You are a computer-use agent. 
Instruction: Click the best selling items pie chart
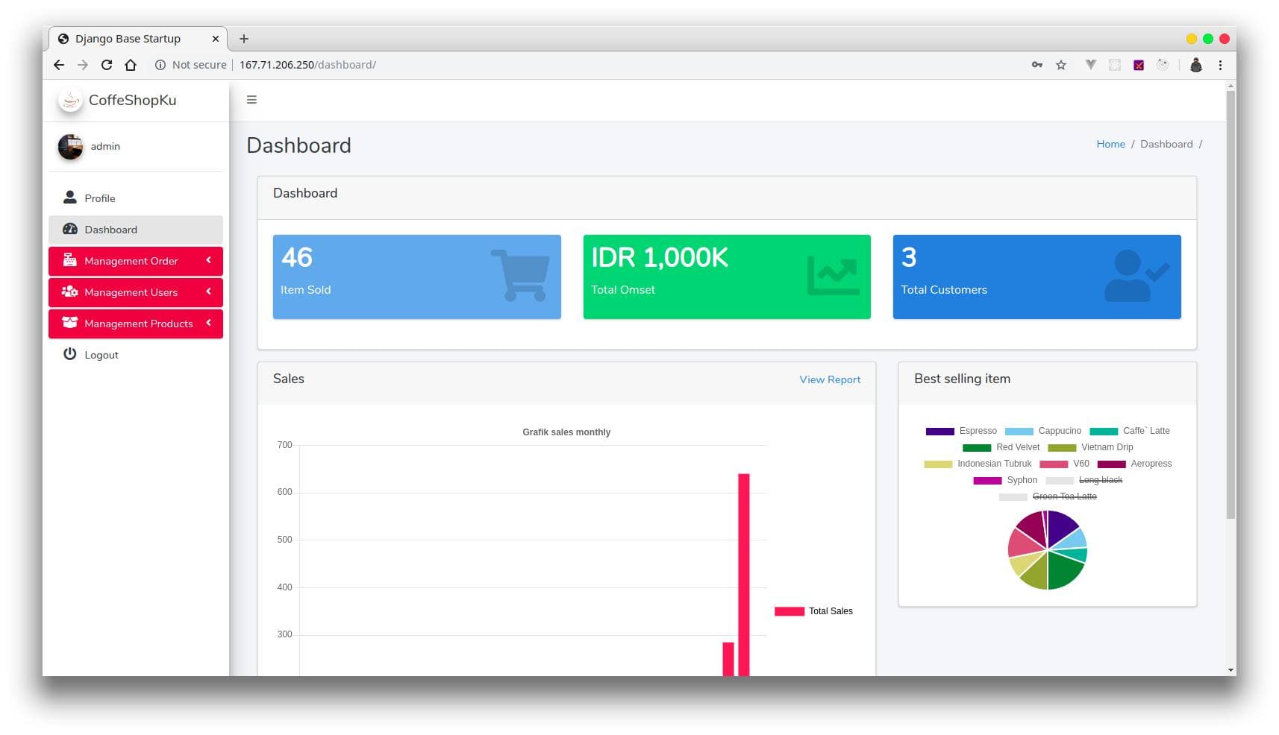tap(1047, 550)
